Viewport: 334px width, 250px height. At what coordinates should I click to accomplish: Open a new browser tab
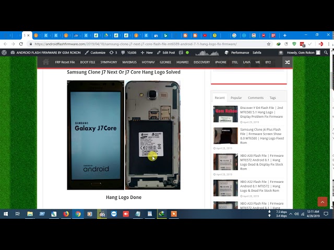point(285,35)
